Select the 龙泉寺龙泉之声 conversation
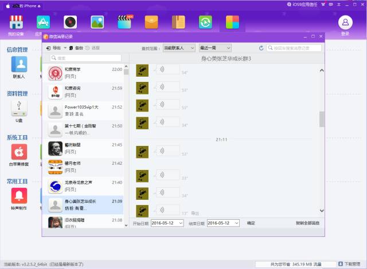 tap(84, 186)
